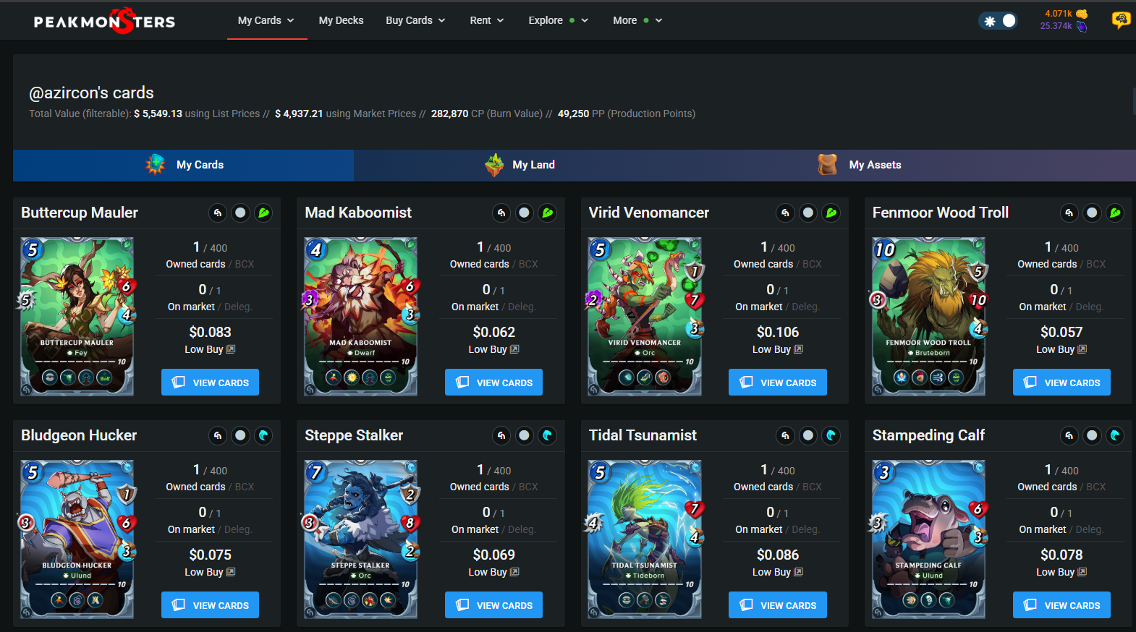Click View Cards for Bludgeon Hucker
Viewport: 1136px width, 632px height.
(210, 605)
